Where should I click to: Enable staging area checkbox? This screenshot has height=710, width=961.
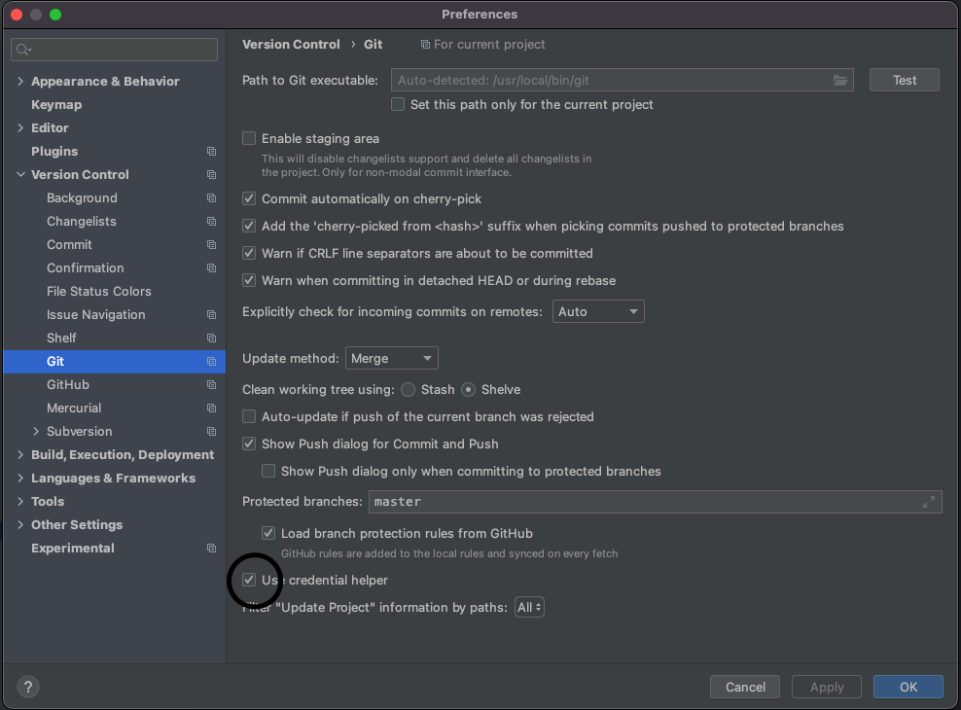pos(249,138)
